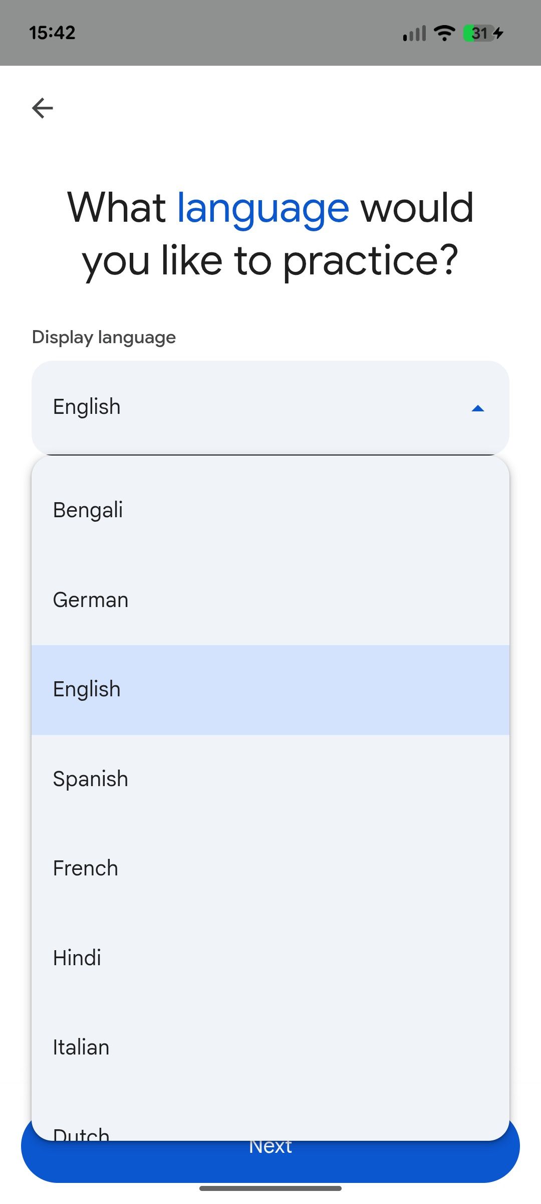Tap the battery level indicator
This screenshot has height=1204, width=541.
coord(478,33)
